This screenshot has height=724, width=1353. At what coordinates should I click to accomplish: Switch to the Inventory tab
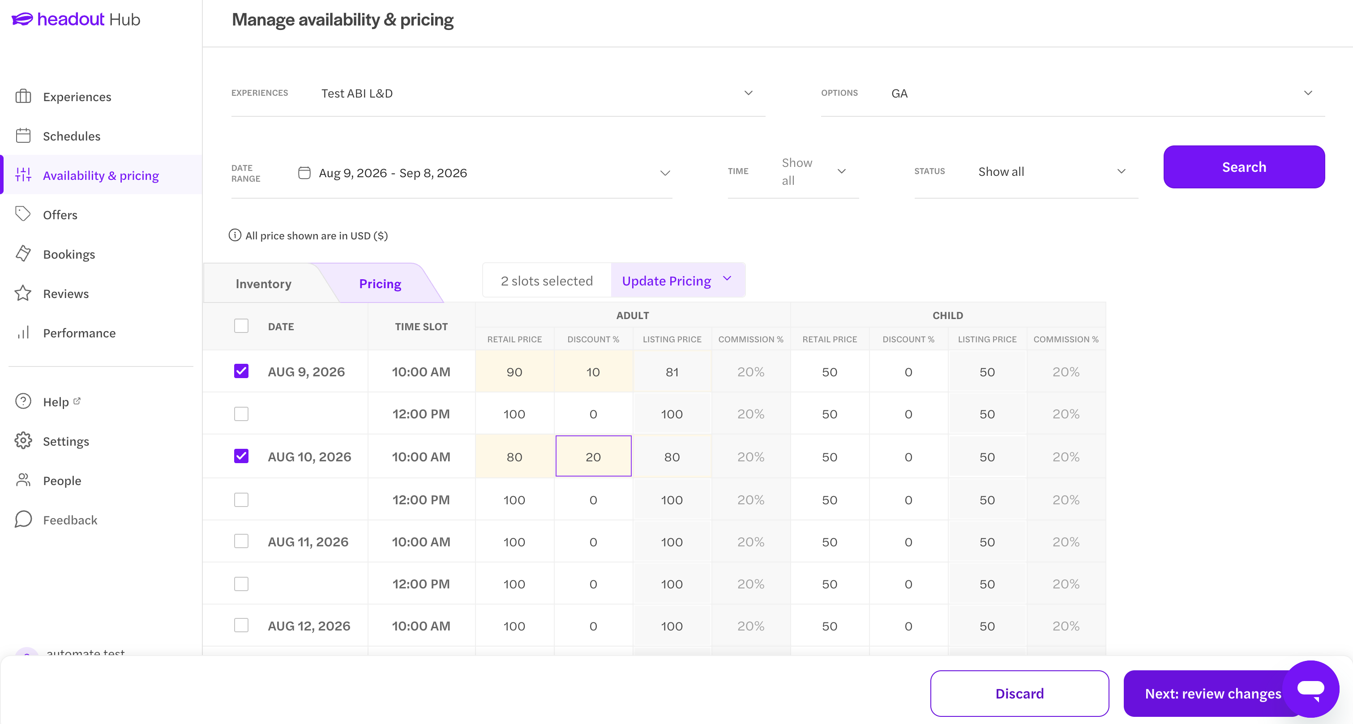[263, 284]
